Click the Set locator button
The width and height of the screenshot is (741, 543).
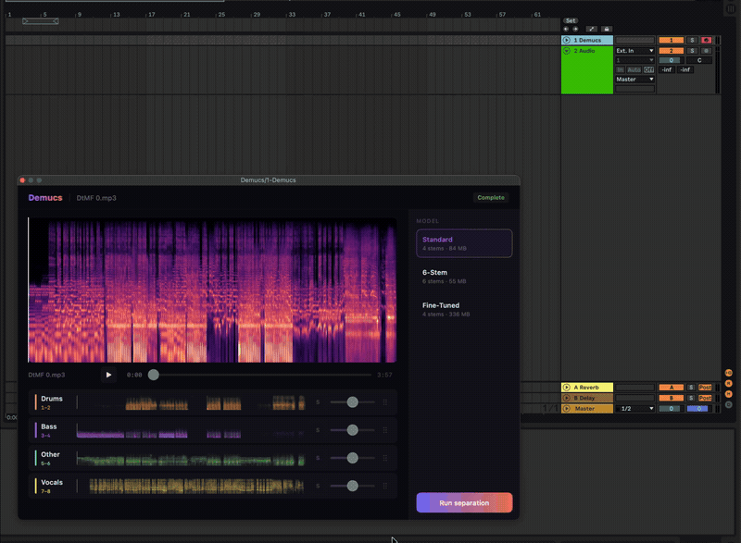[571, 20]
